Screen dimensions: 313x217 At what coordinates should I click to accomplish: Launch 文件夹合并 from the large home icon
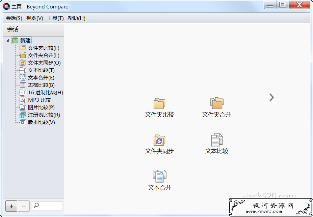[217, 103]
